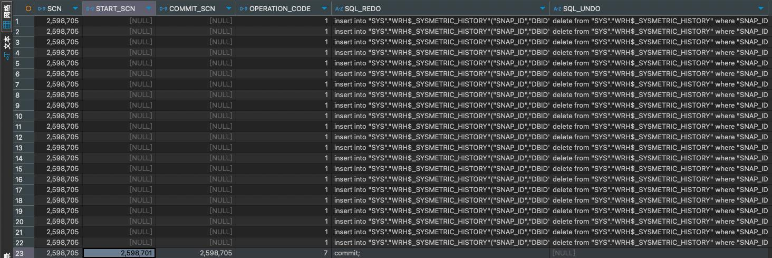This screenshot has height=258, width=772.
Task: Click the SCN cell in row 12
Action: (x=58, y=137)
